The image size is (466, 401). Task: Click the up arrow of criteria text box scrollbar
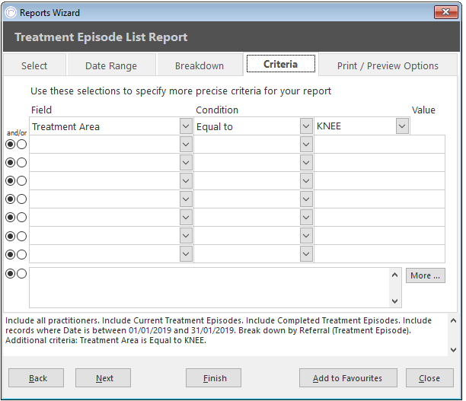coord(394,275)
